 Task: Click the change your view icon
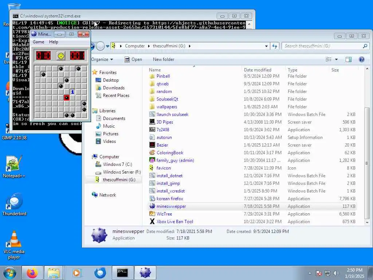(329, 59)
